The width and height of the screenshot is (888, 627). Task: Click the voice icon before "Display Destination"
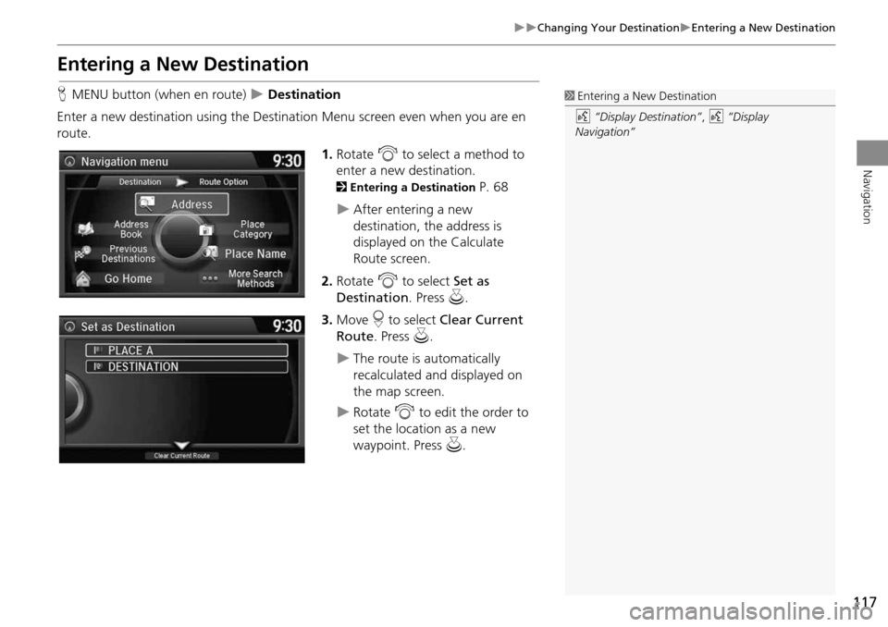582,117
